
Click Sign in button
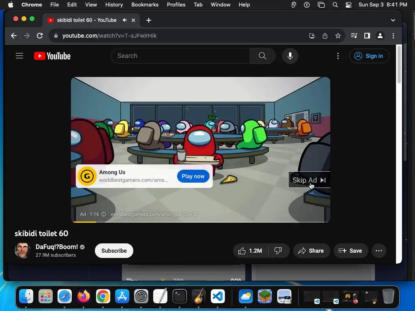[x=369, y=56]
